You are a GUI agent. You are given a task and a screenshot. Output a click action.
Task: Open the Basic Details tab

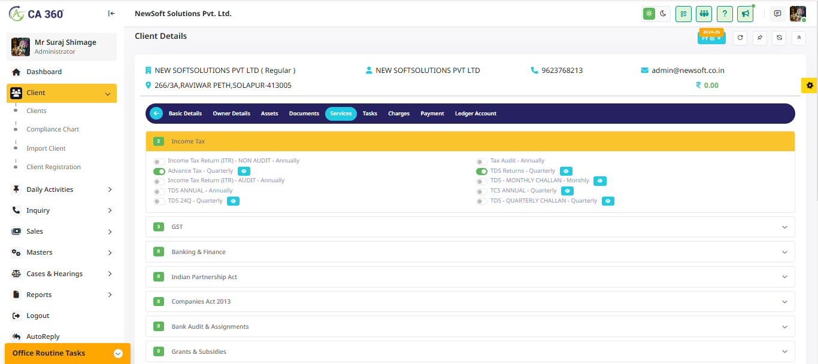(185, 114)
